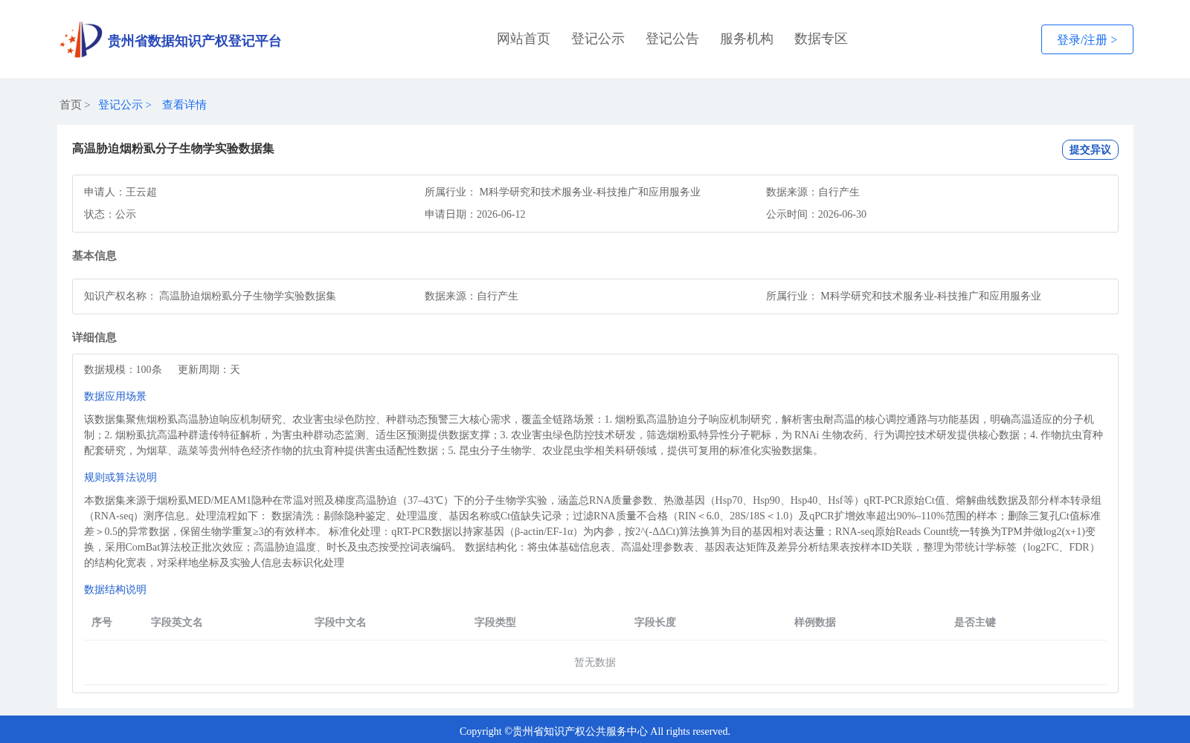Click the 详细信息 section heading
The width and height of the screenshot is (1190, 743).
point(94,337)
